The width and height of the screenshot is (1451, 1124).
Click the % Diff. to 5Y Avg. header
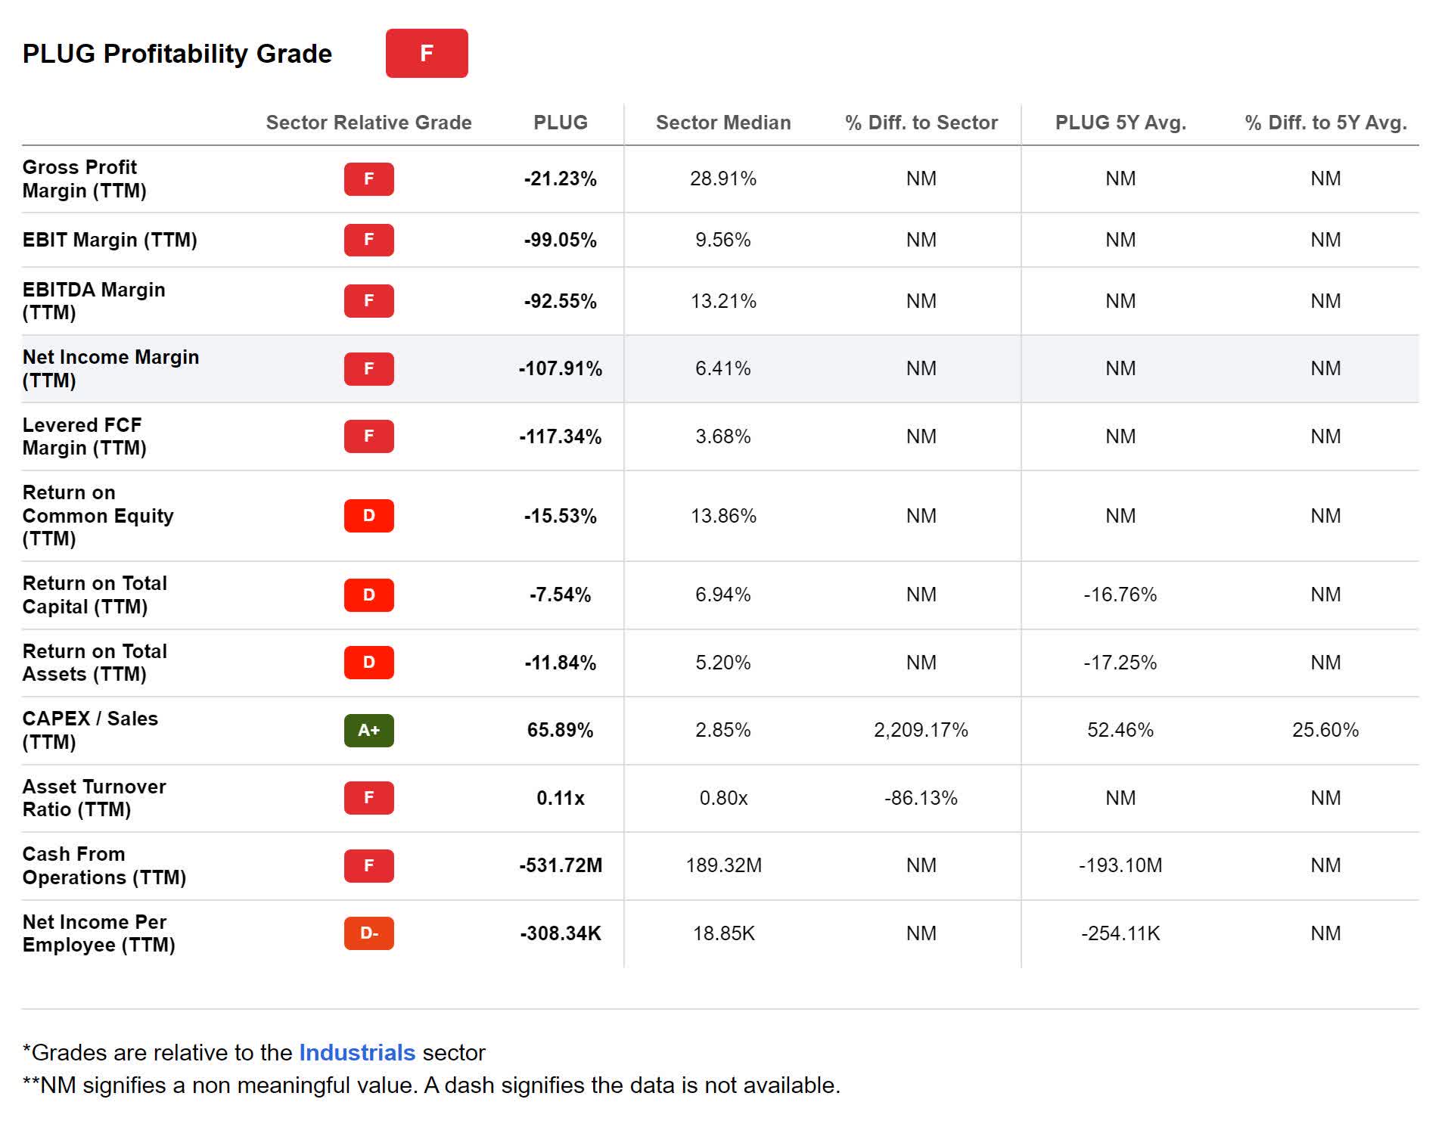(x=1325, y=123)
